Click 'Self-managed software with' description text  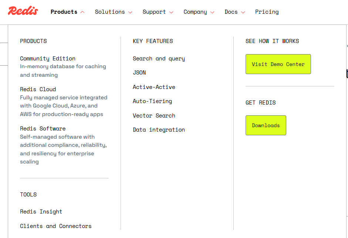(57, 137)
